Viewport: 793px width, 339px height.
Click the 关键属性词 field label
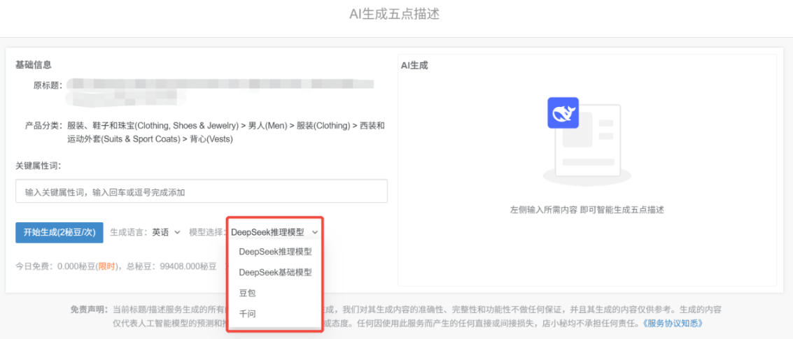[x=38, y=165]
